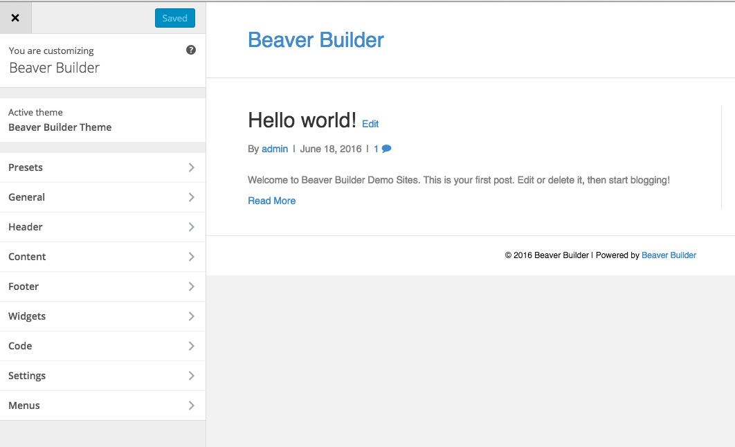Click the Header chevron arrow

[x=191, y=227]
